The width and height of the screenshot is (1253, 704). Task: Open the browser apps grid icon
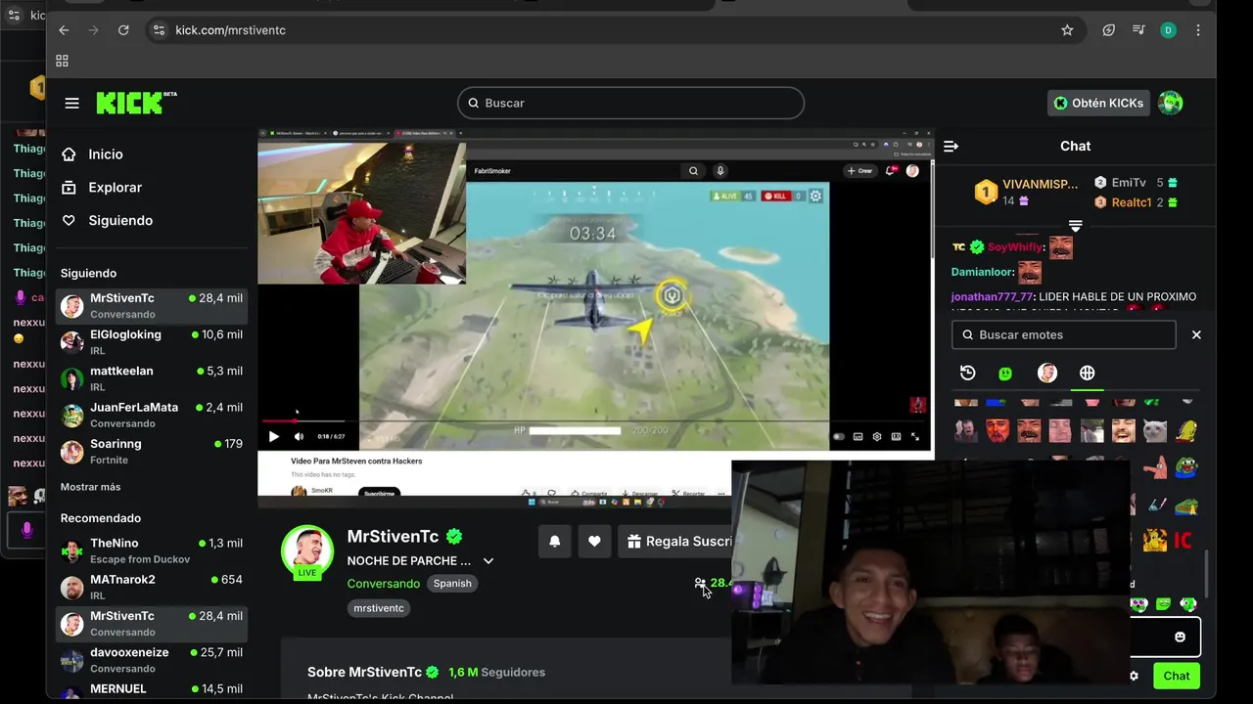pyautogui.click(x=62, y=61)
